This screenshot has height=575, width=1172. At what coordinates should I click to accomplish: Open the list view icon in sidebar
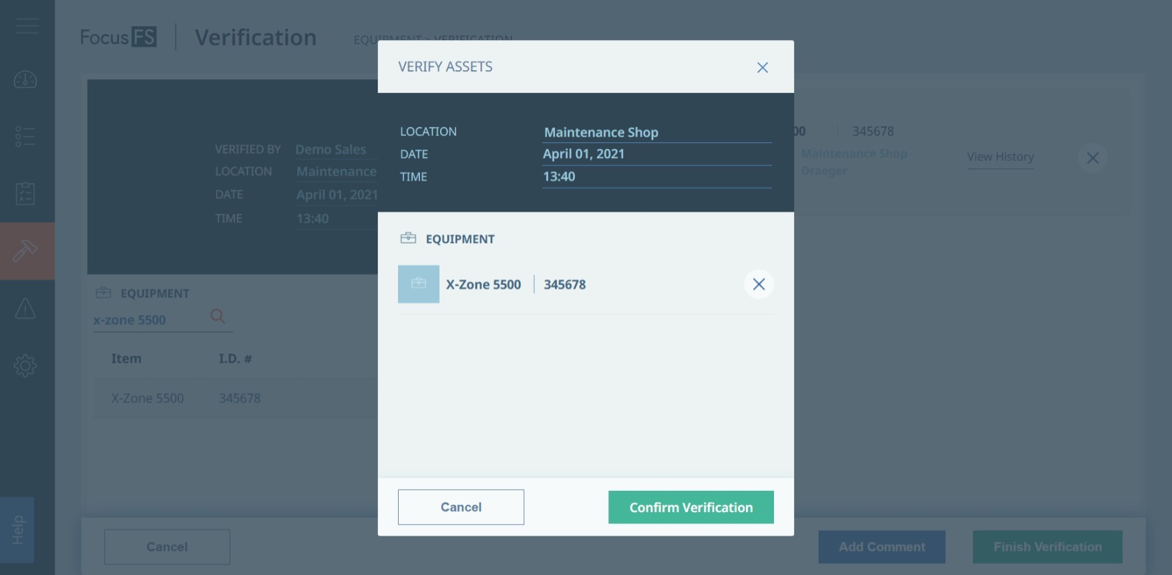tap(25, 136)
